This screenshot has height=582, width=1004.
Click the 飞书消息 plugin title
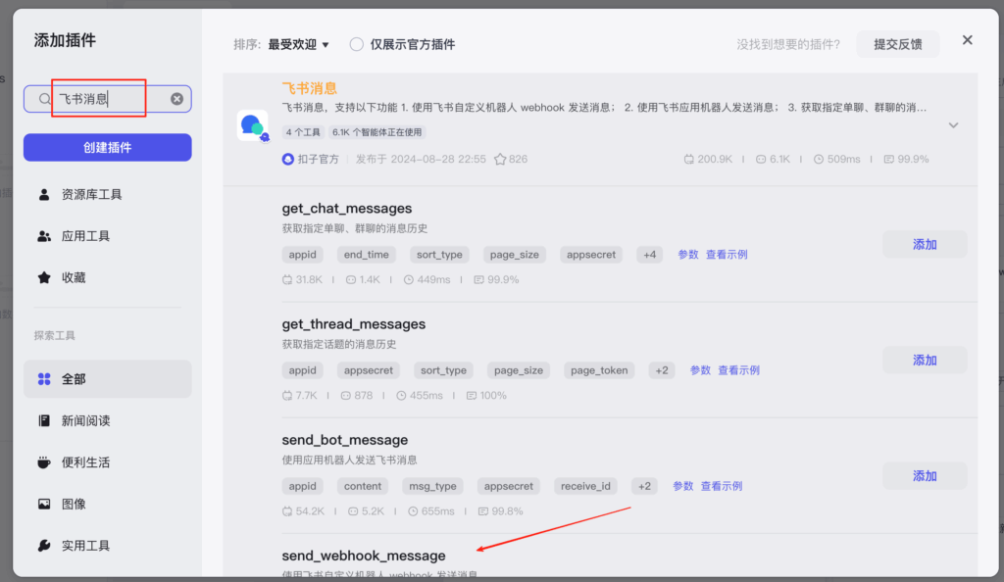[309, 88]
